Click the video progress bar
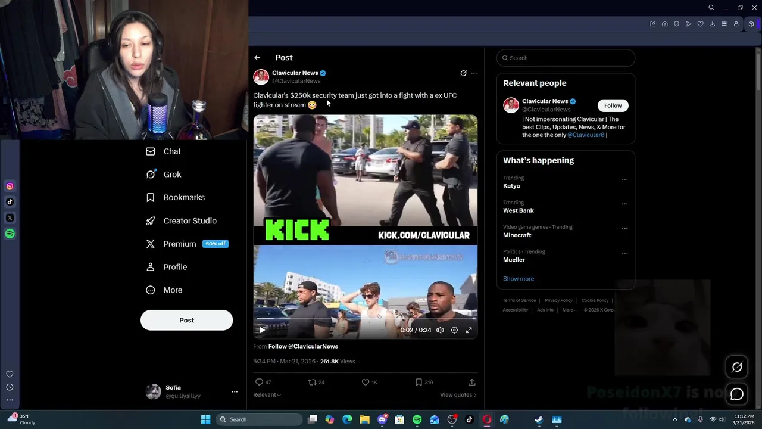The width and height of the screenshot is (762, 429). (x=366, y=319)
